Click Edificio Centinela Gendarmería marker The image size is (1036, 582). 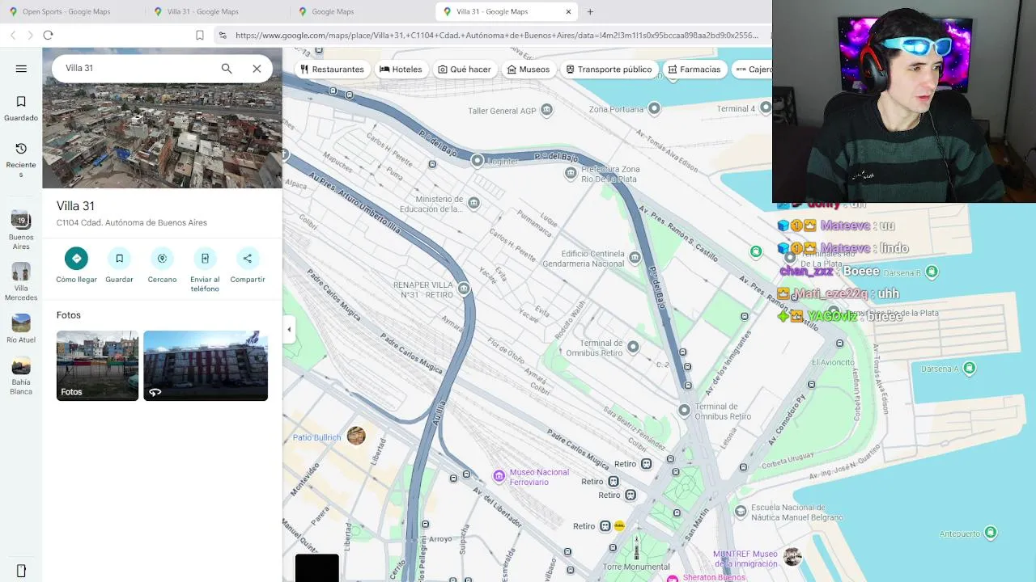(x=635, y=258)
